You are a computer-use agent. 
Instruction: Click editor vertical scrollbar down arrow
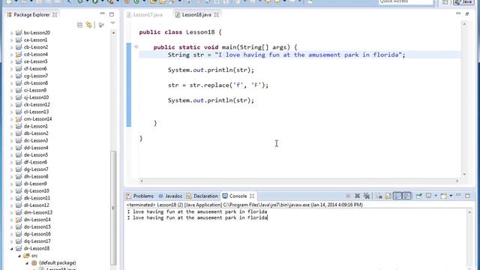click(x=464, y=175)
